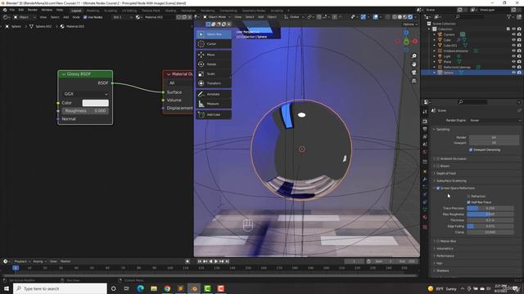
Task: Hide Camera using its eye icon
Action: click(513, 34)
